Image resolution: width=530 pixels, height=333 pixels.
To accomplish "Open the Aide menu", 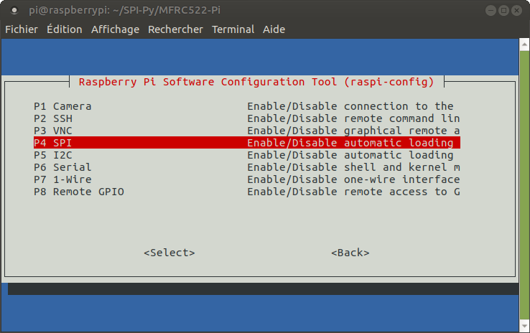I will tap(274, 29).
